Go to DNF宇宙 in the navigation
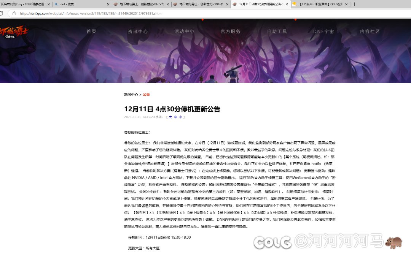The width and height of the screenshot is (411, 258). pyautogui.click(x=323, y=32)
